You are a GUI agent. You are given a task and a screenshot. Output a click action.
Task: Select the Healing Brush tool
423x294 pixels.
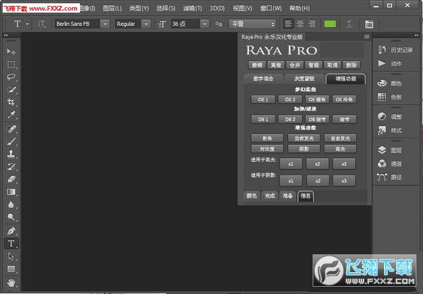(x=11, y=128)
